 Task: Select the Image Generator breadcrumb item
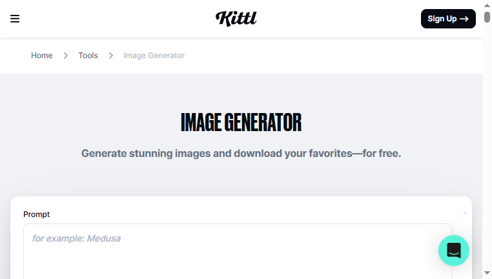coord(154,56)
